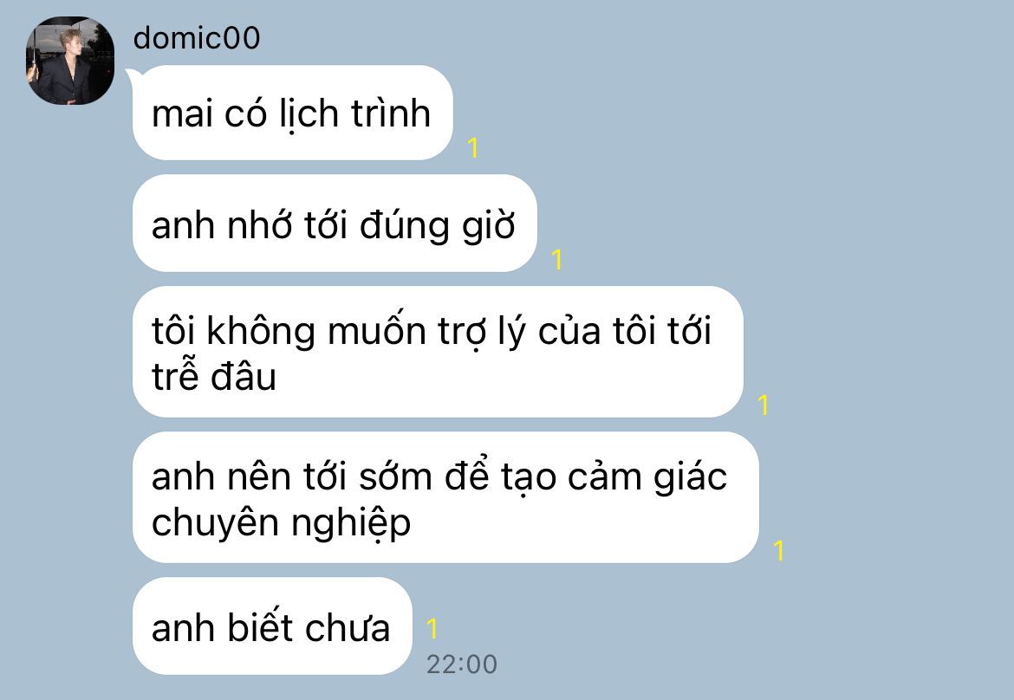The width and height of the screenshot is (1014, 700).
Task: Click read count beside "mai có lịch trình"
Action: coord(473,148)
